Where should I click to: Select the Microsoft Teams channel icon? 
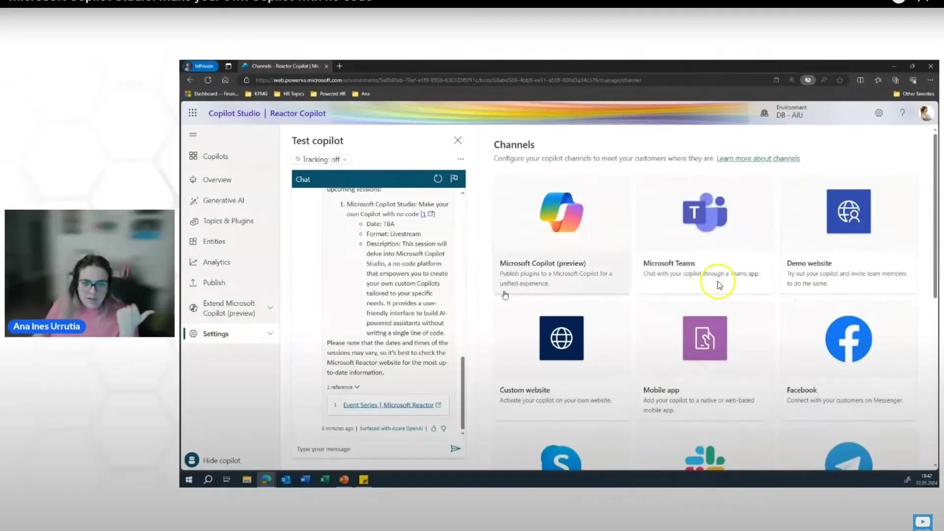click(704, 211)
